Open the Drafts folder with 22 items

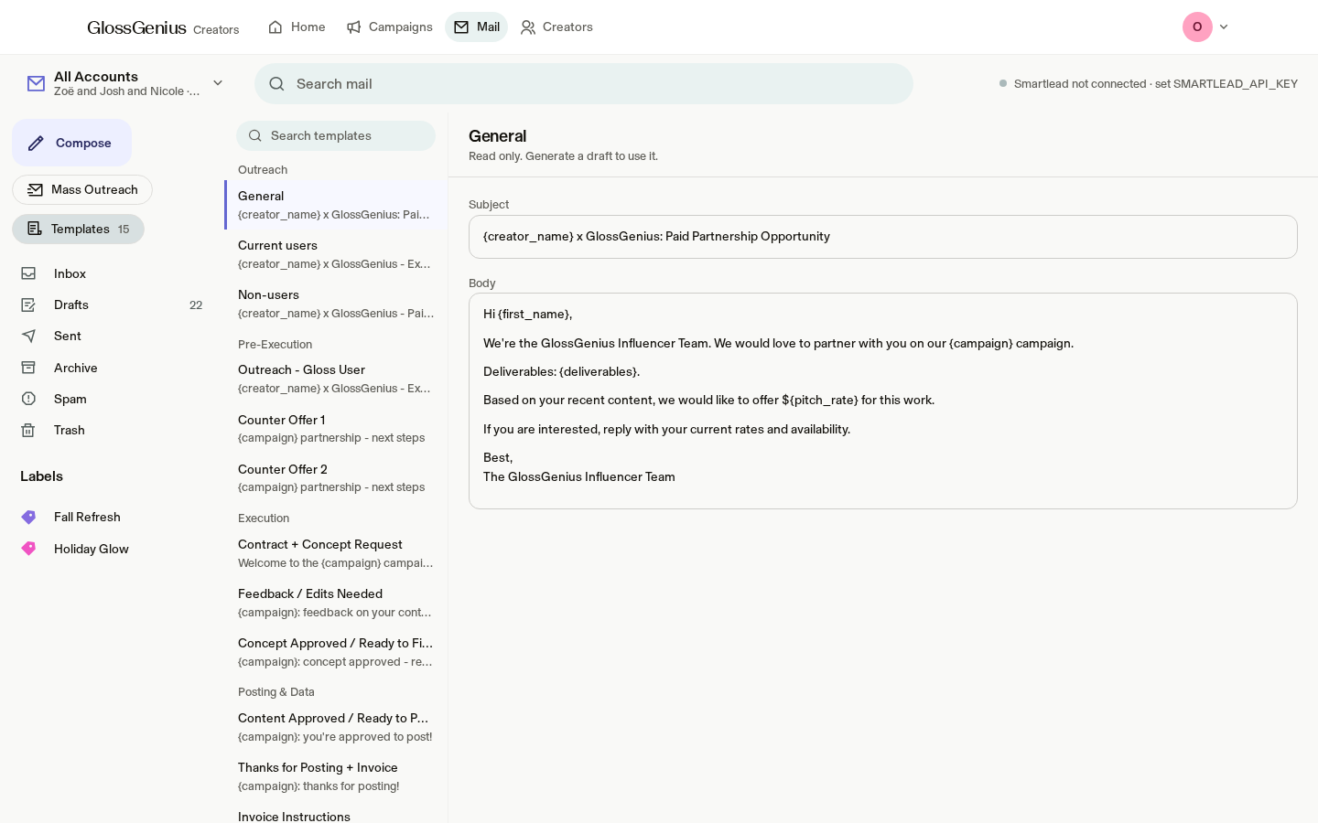pyautogui.click(x=112, y=305)
